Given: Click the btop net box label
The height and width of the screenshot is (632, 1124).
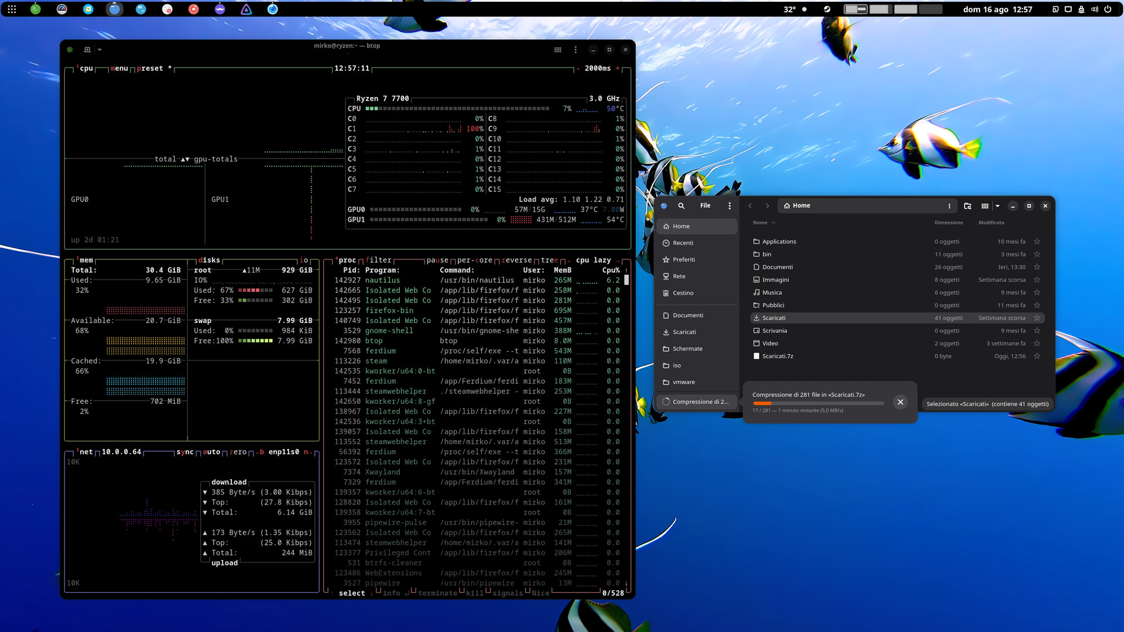Looking at the screenshot, I should pyautogui.click(x=86, y=452).
